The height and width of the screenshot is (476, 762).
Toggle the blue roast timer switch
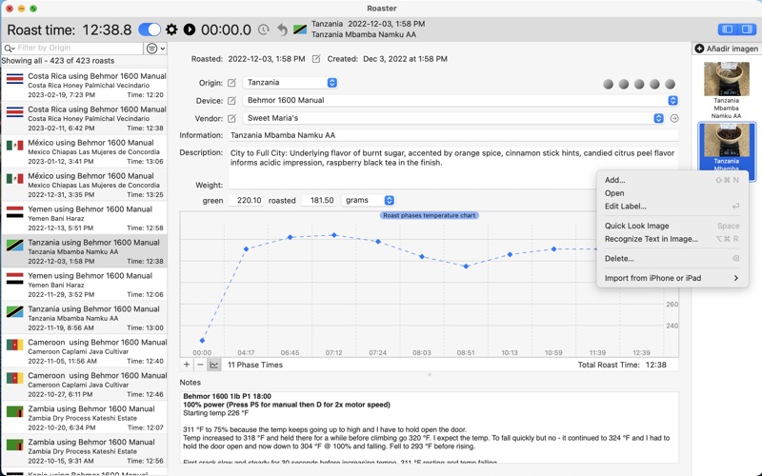tap(150, 30)
